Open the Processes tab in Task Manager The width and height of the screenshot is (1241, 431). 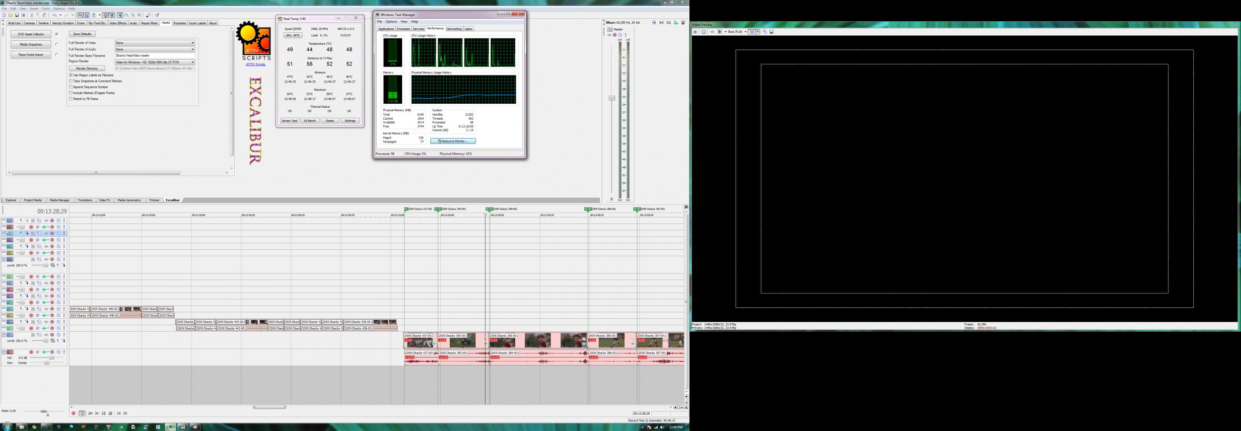(x=403, y=29)
